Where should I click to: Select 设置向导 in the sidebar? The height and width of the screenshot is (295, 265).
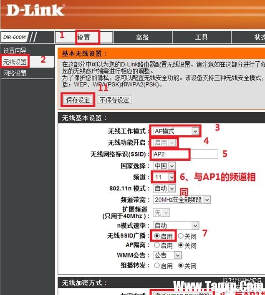15,50
